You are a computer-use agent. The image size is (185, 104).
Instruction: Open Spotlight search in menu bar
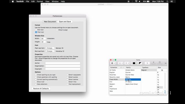point(167,1)
